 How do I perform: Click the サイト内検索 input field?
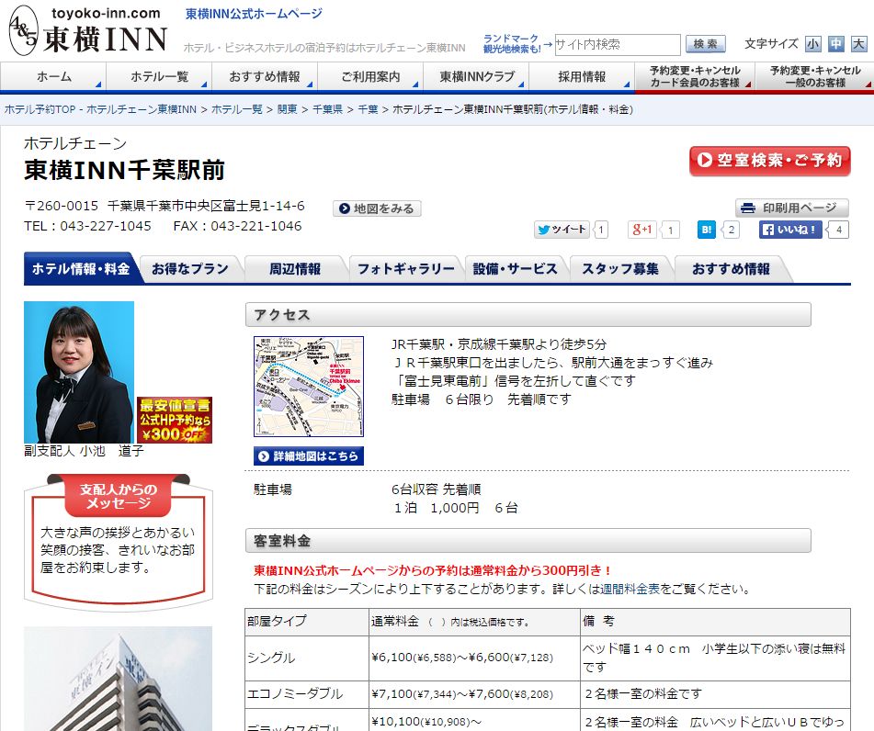tap(616, 44)
